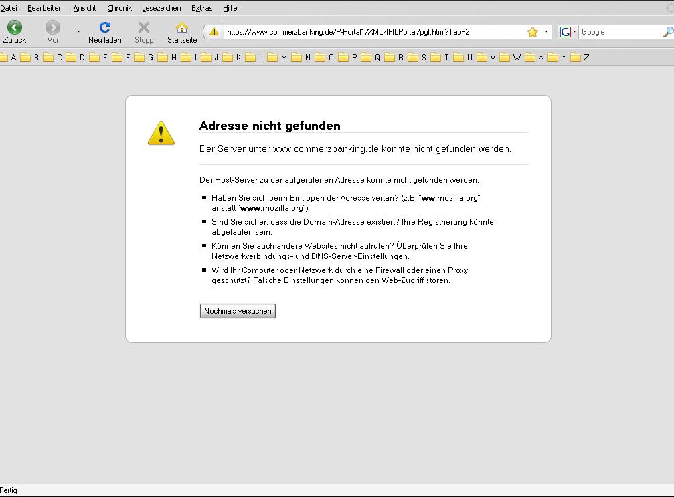Open bookmark folder X
674x497 pixels.
[535, 57]
